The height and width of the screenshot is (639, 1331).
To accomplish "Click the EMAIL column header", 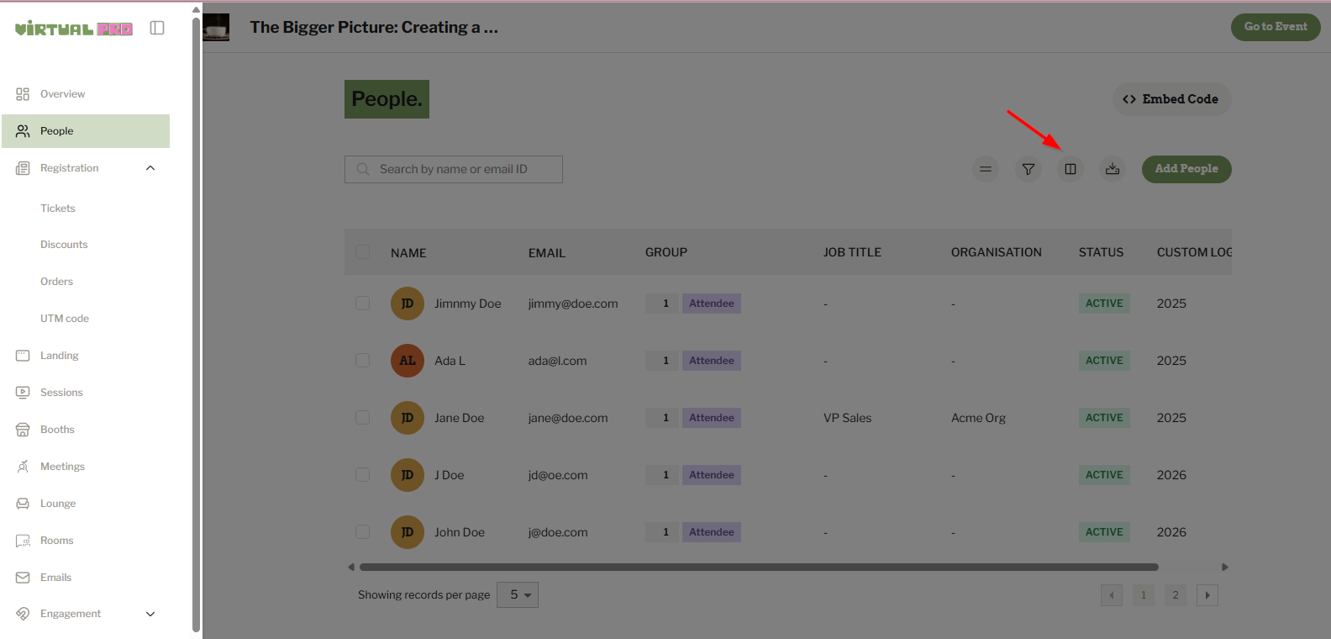I will (547, 253).
